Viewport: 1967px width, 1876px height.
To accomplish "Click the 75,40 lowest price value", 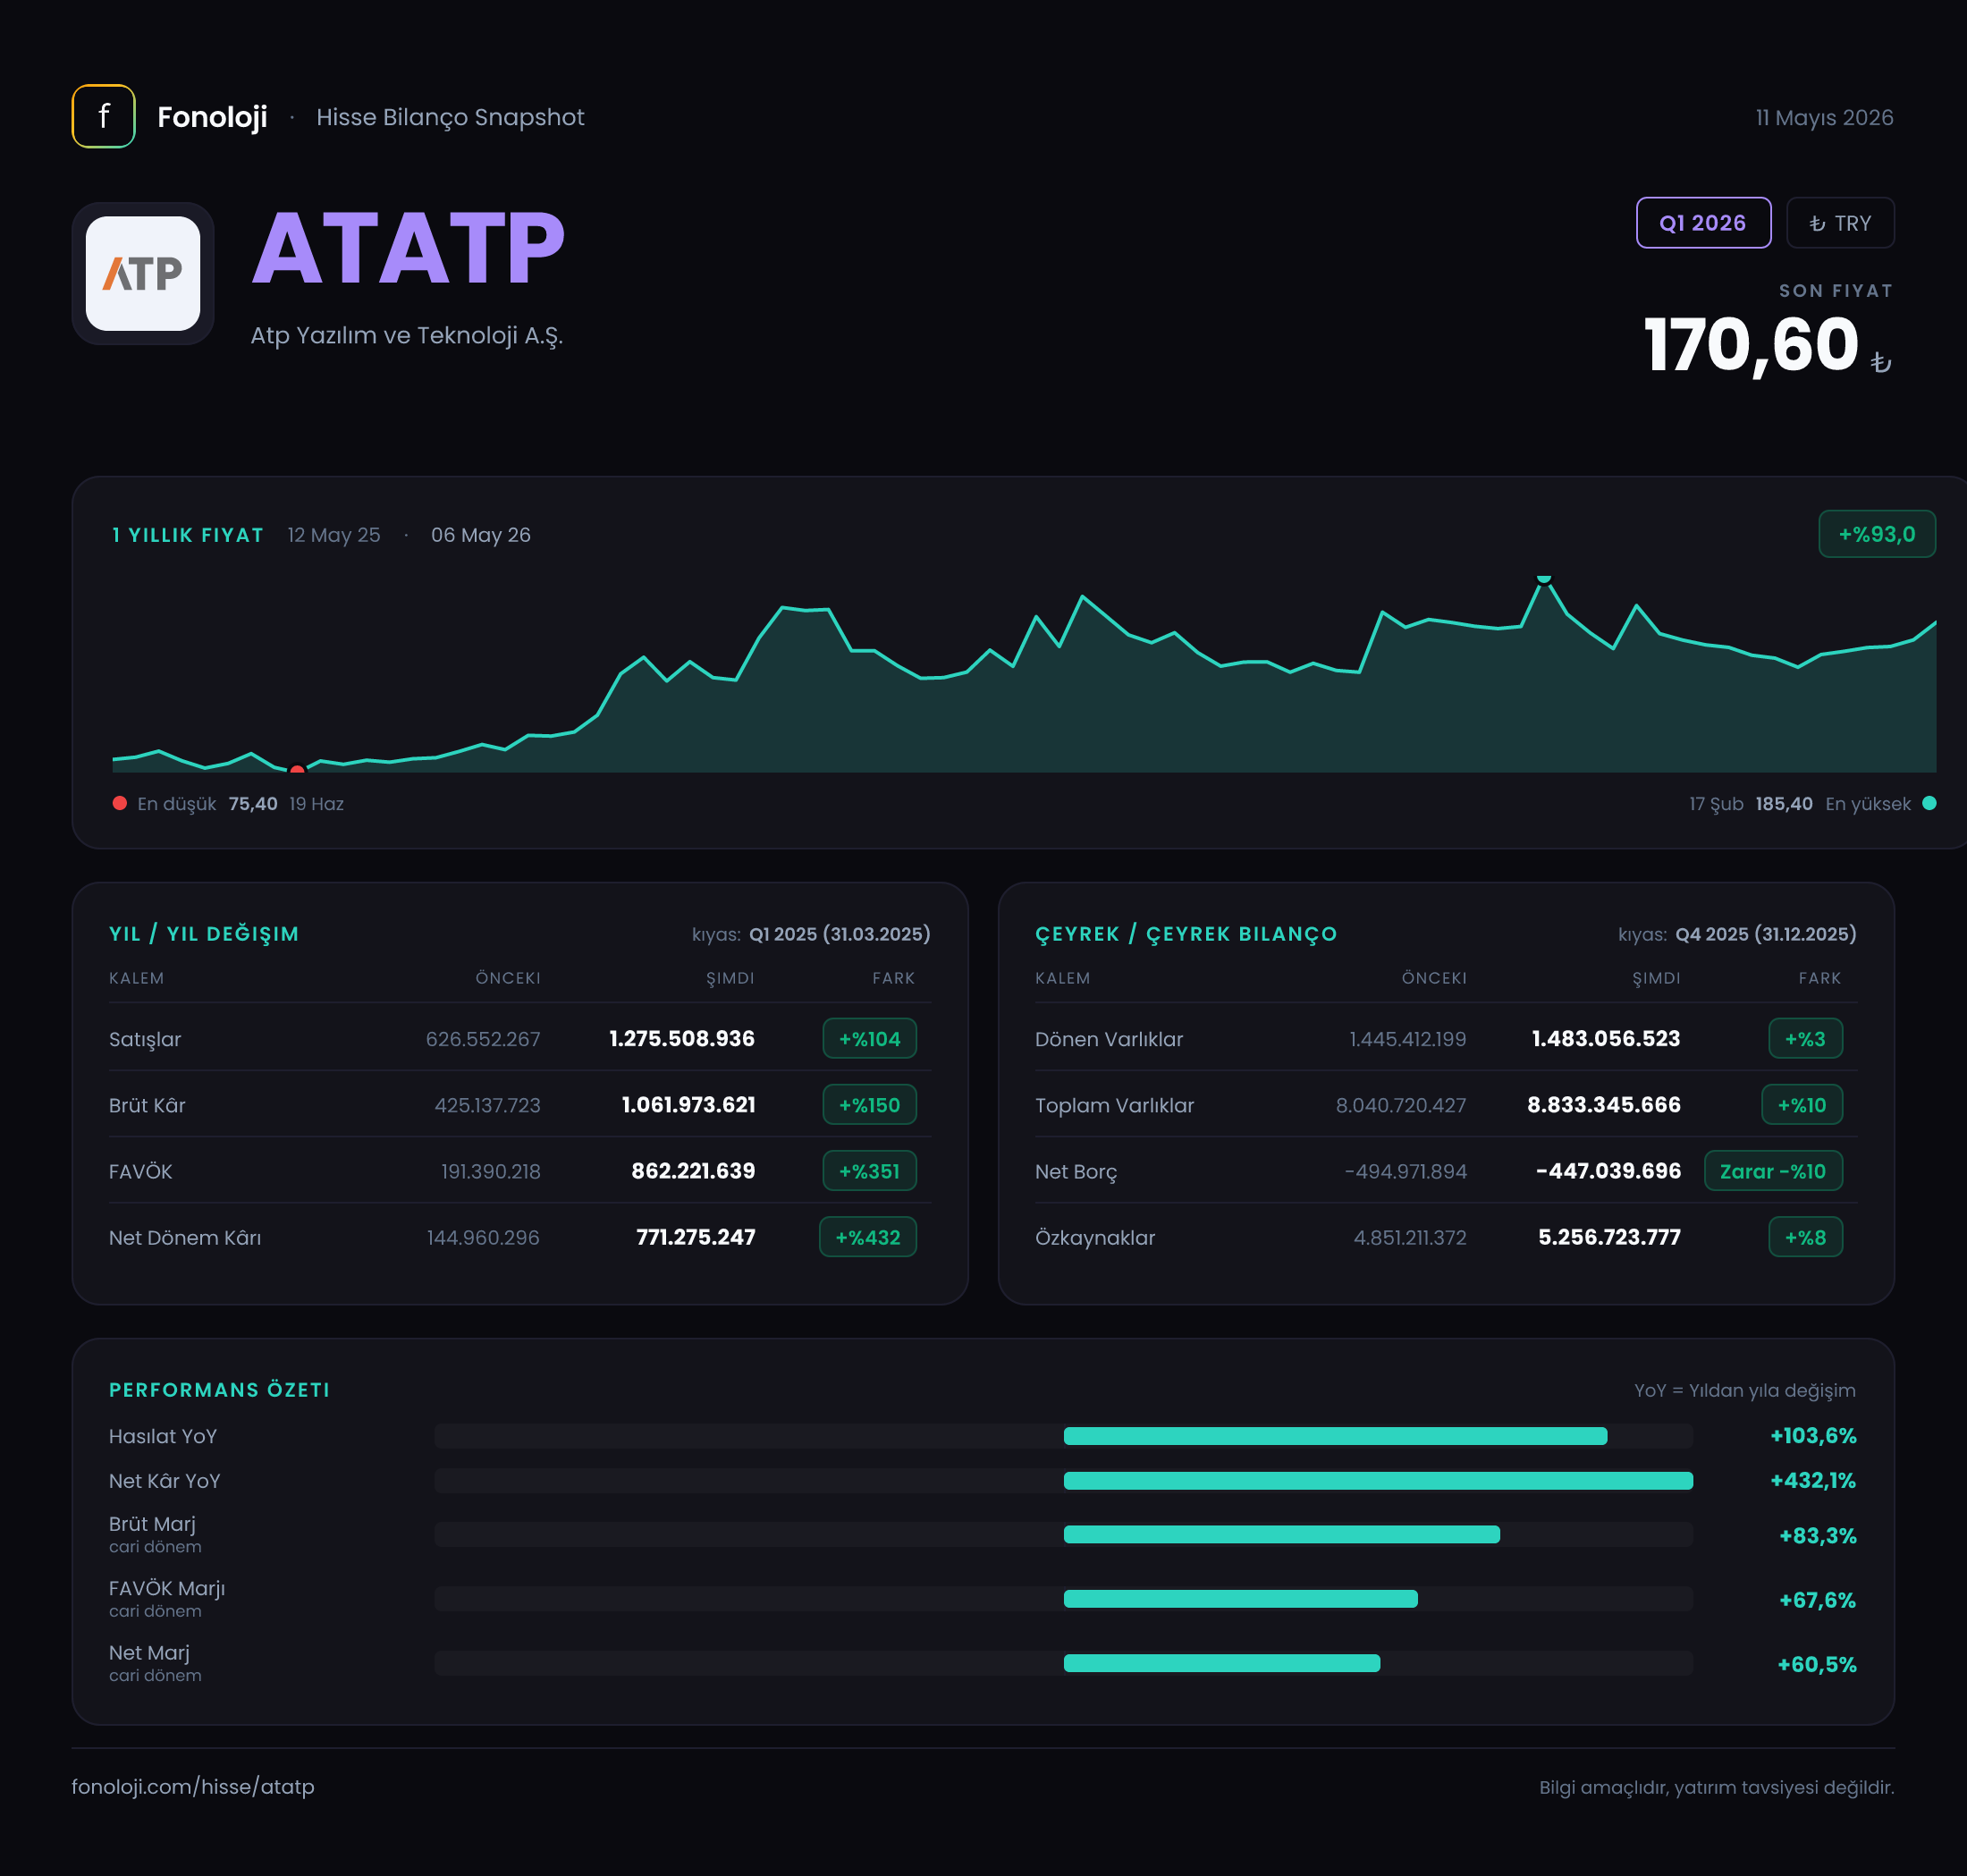I will (253, 803).
